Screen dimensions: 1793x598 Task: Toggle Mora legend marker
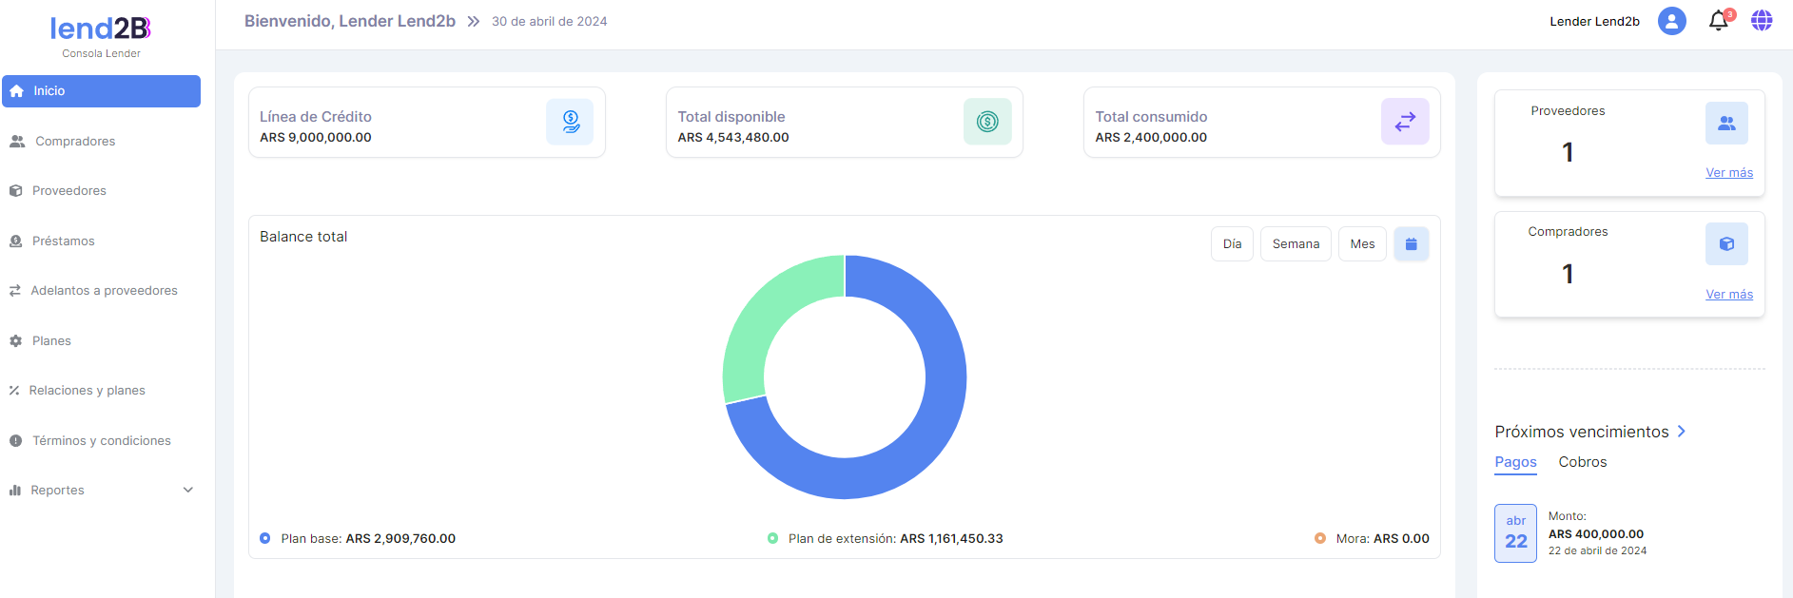click(1320, 538)
